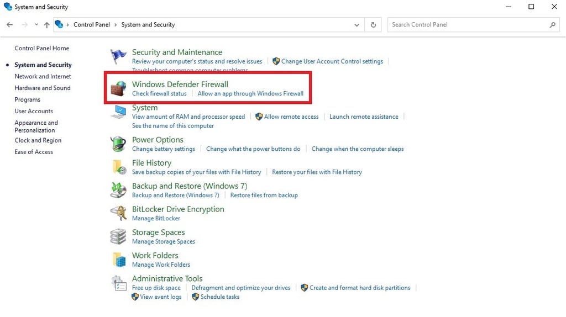566x317 pixels.
Task: Click the title bar System and Security icon
Action: pyautogui.click(x=8, y=7)
